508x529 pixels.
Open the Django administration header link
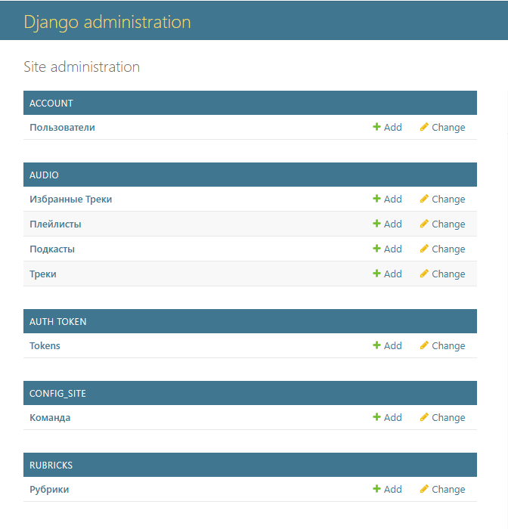tap(107, 22)
